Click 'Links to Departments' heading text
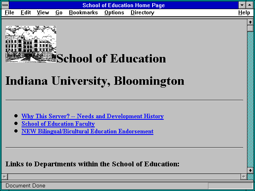This screenshot has width=255, height=191. tap(92, 164)
